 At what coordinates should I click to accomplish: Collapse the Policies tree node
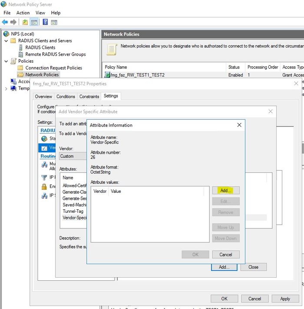pos(6,61)
